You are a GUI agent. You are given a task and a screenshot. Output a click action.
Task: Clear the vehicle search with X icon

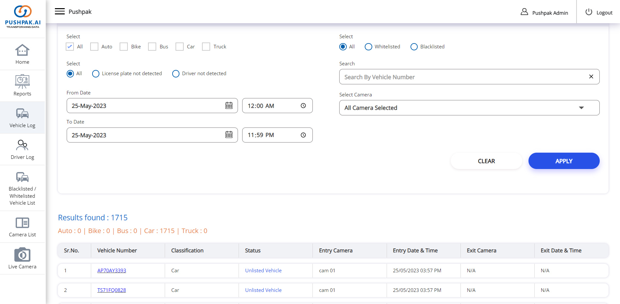click(x=591, y=76)
